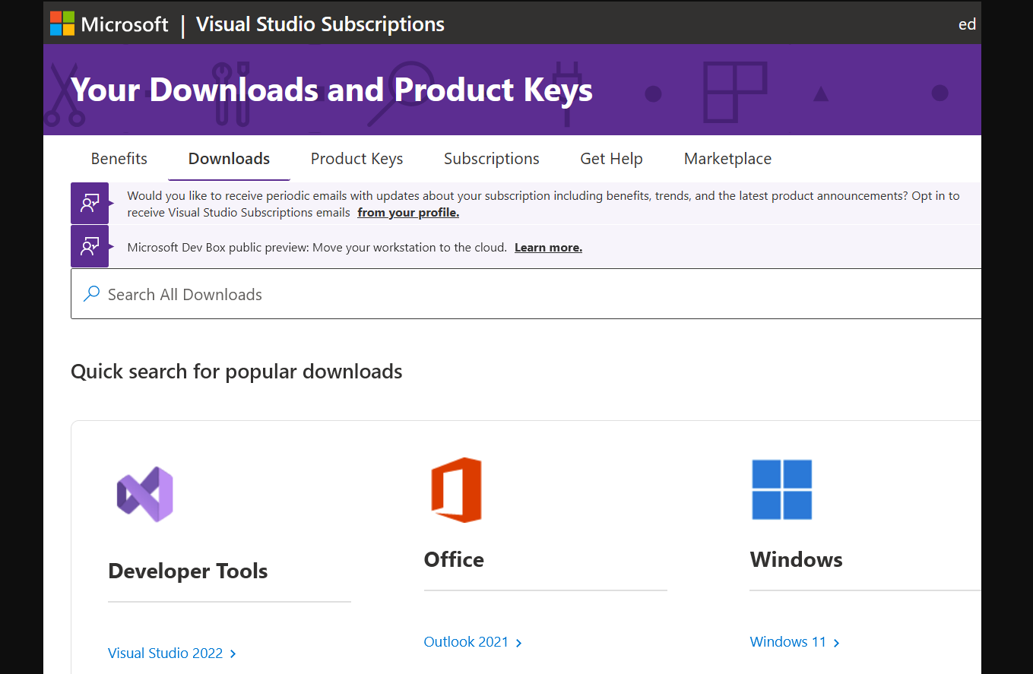1033x674 pixels.
Task: Select the Downloads tab
Action: (229, 159)
